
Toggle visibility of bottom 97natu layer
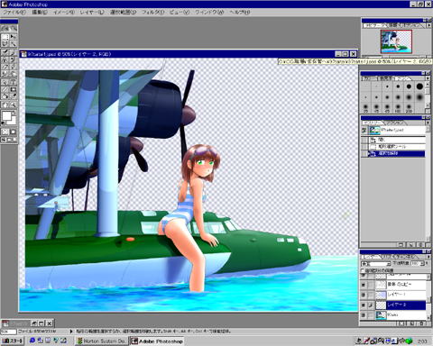pos(364,315)
